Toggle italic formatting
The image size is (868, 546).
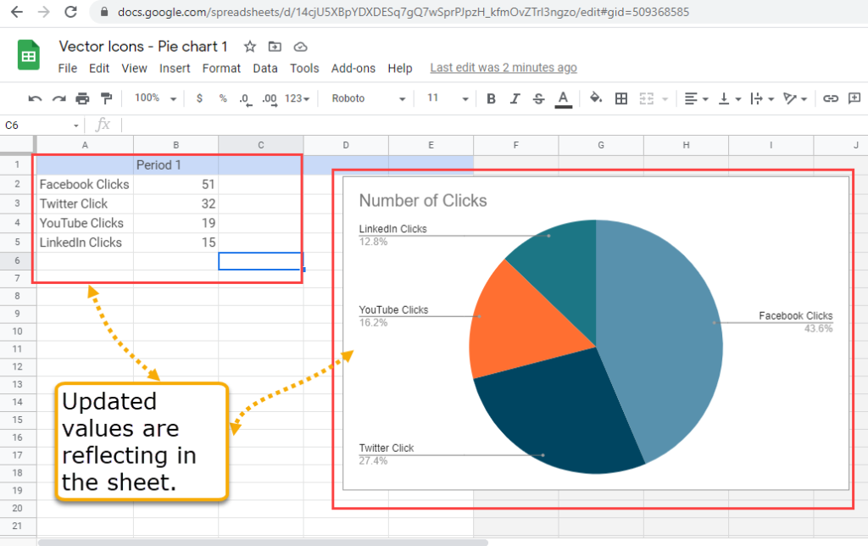click(x=515, y=98)
